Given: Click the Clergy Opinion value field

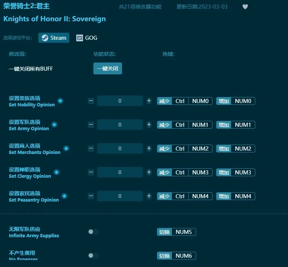Looking at the screenshot, I should [120, 172].
